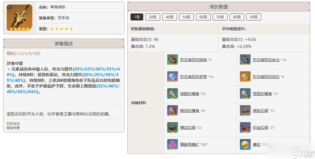Click the 沙海守望 passive name

tap(15, 63)
